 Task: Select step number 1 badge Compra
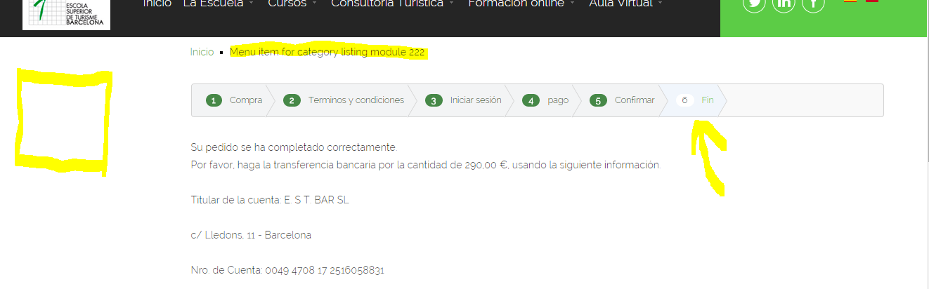coord(214,100)
